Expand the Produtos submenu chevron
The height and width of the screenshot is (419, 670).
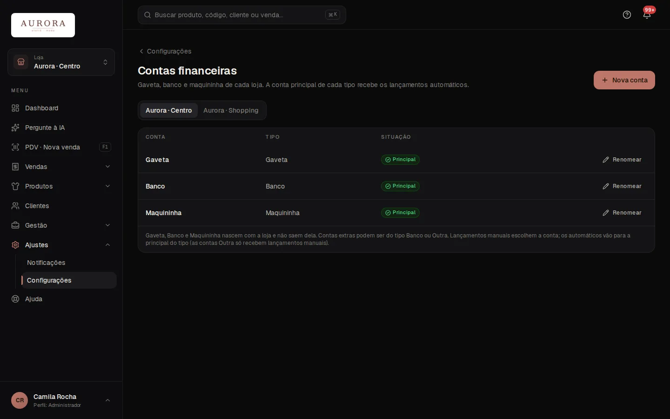(x=107, y=186)
